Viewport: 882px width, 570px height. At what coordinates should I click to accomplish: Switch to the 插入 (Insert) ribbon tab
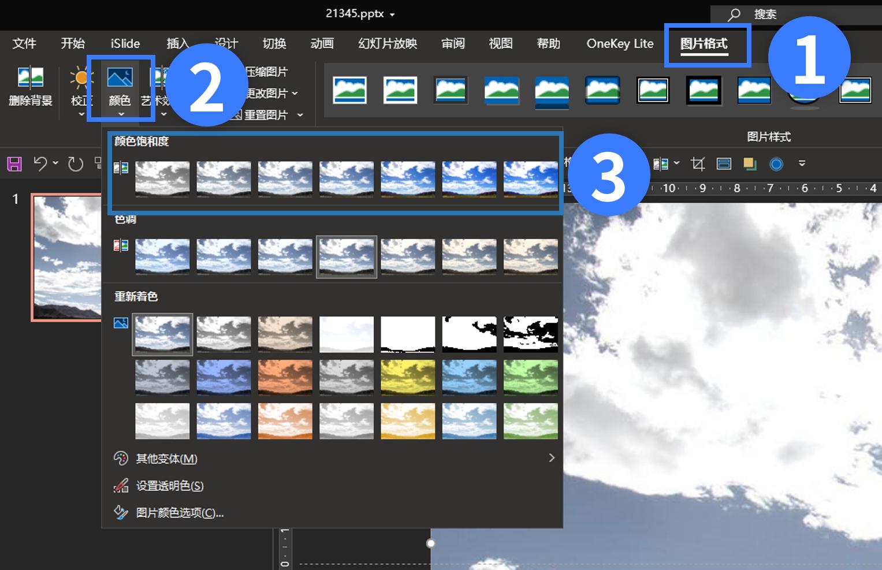pos(177,43)
